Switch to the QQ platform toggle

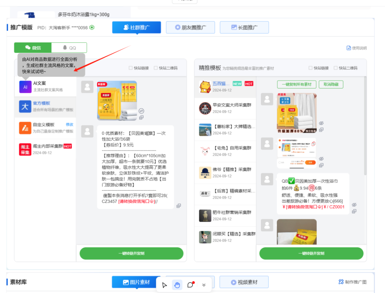69,48
